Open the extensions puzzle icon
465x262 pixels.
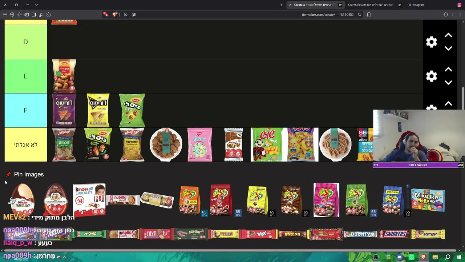[x=48, y=15]
